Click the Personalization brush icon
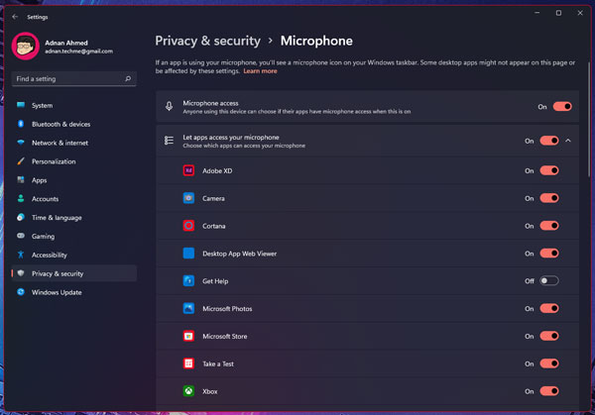595x415 pixels. click(x=21, y=161)
